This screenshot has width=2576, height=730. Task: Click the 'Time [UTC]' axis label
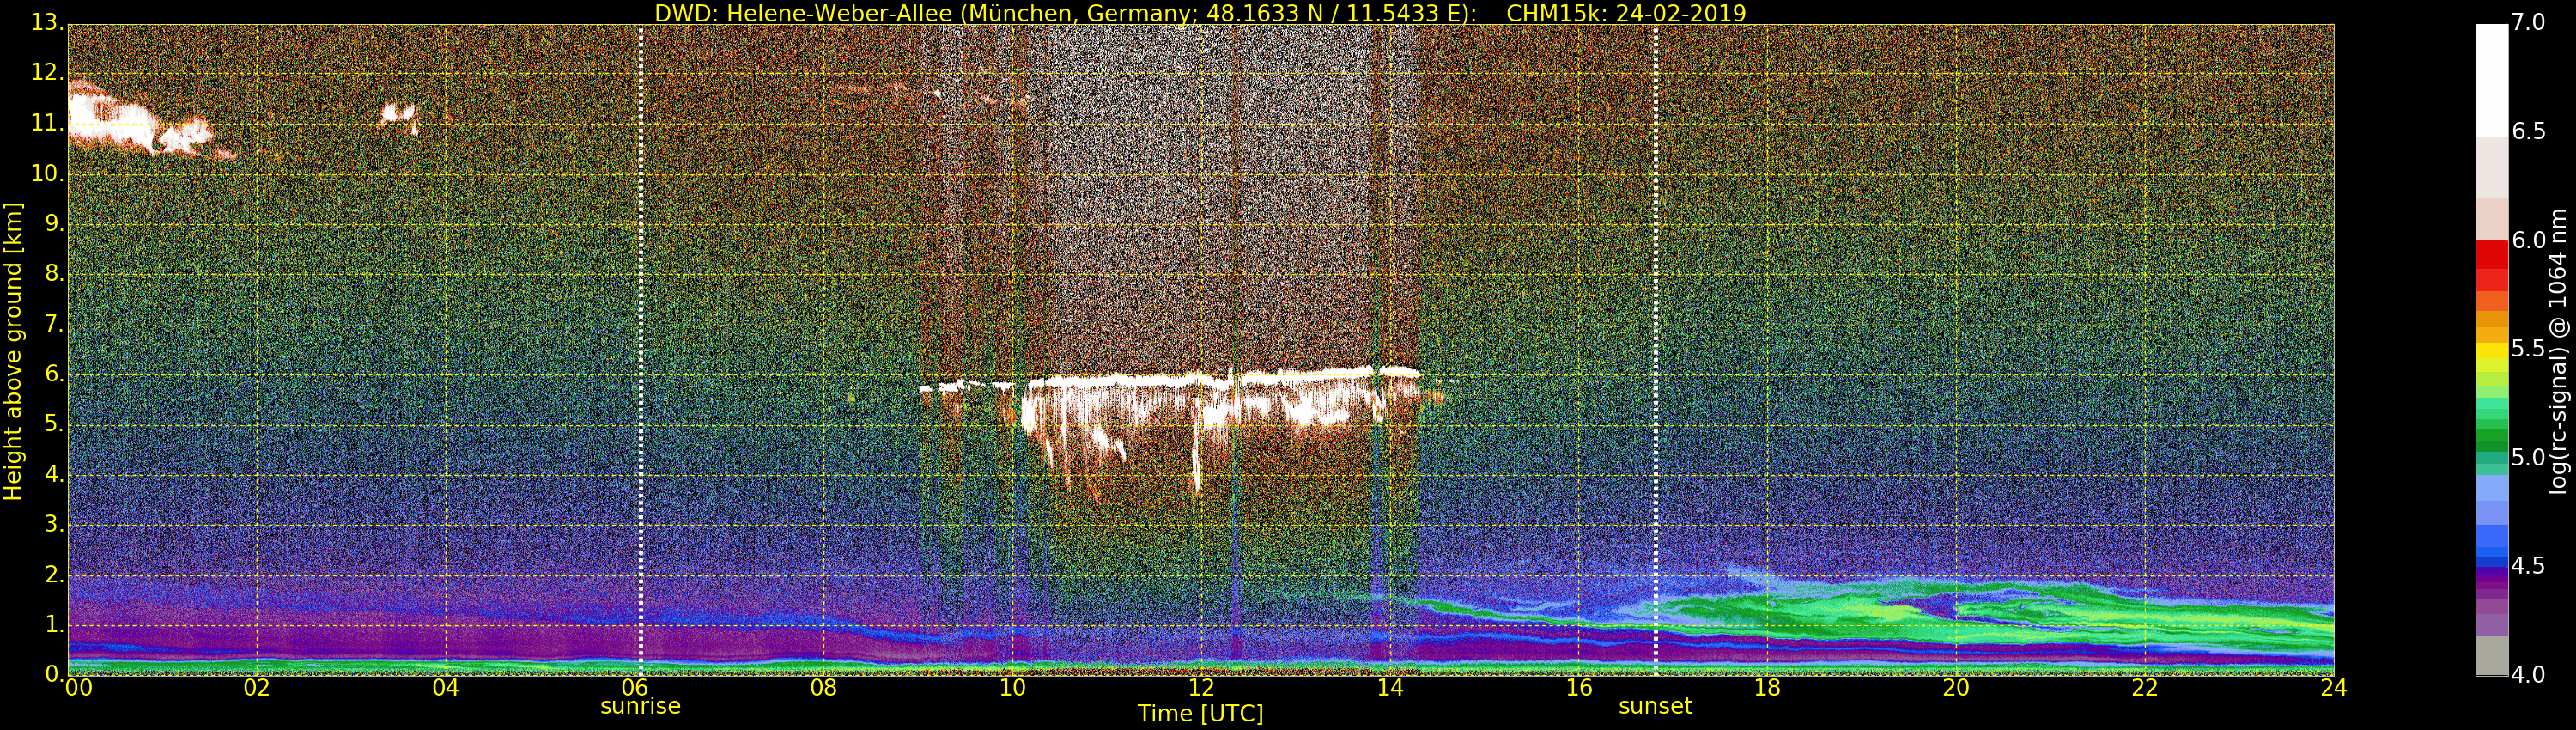[1200, 713]
